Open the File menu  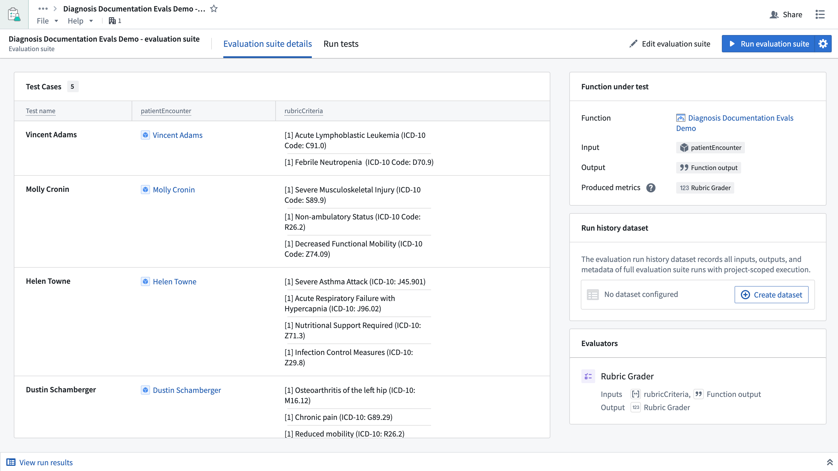point(47,21)
